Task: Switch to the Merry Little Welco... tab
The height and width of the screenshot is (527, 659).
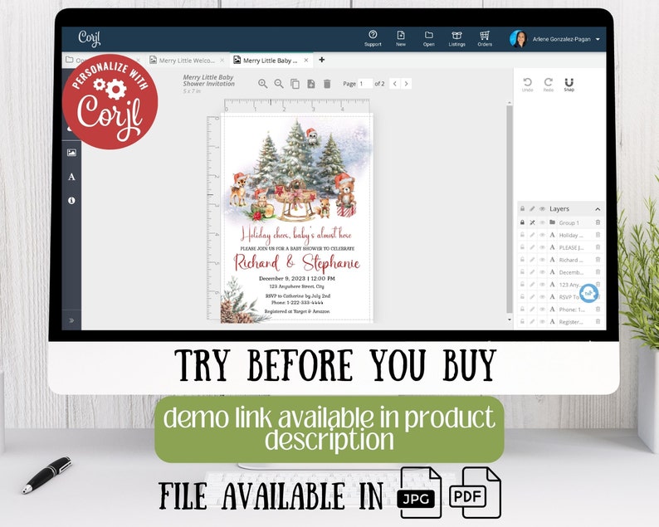Action: click(187, 61)
